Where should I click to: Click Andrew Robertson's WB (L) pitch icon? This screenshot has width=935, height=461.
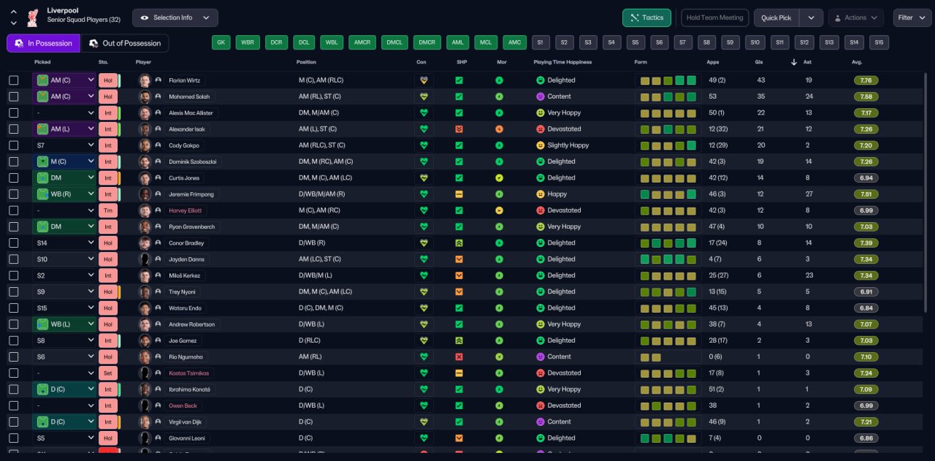point(43,324)
